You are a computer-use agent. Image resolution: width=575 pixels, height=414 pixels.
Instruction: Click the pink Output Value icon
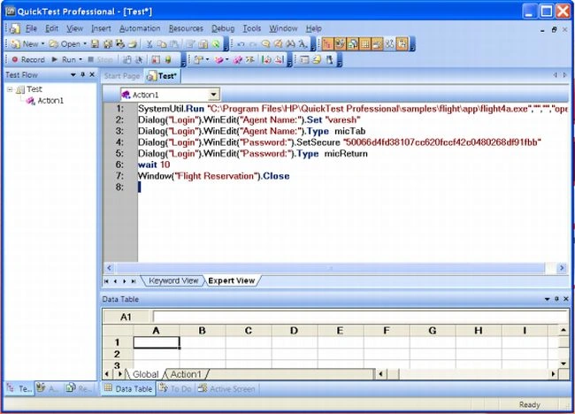(x=219, y=59)
